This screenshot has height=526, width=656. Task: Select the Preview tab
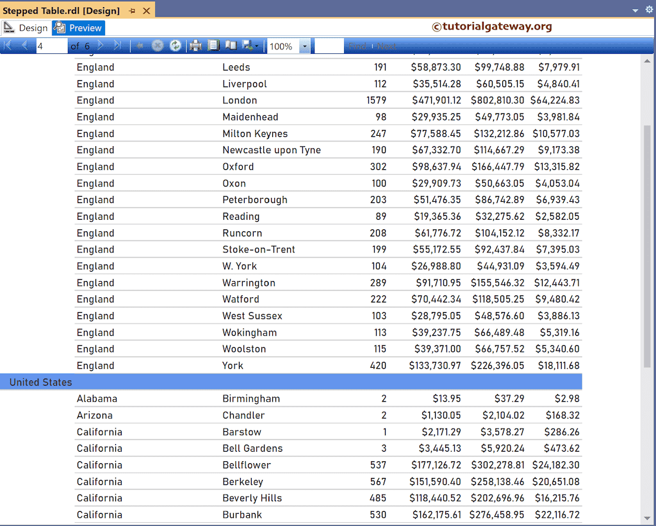coord(83,28)
